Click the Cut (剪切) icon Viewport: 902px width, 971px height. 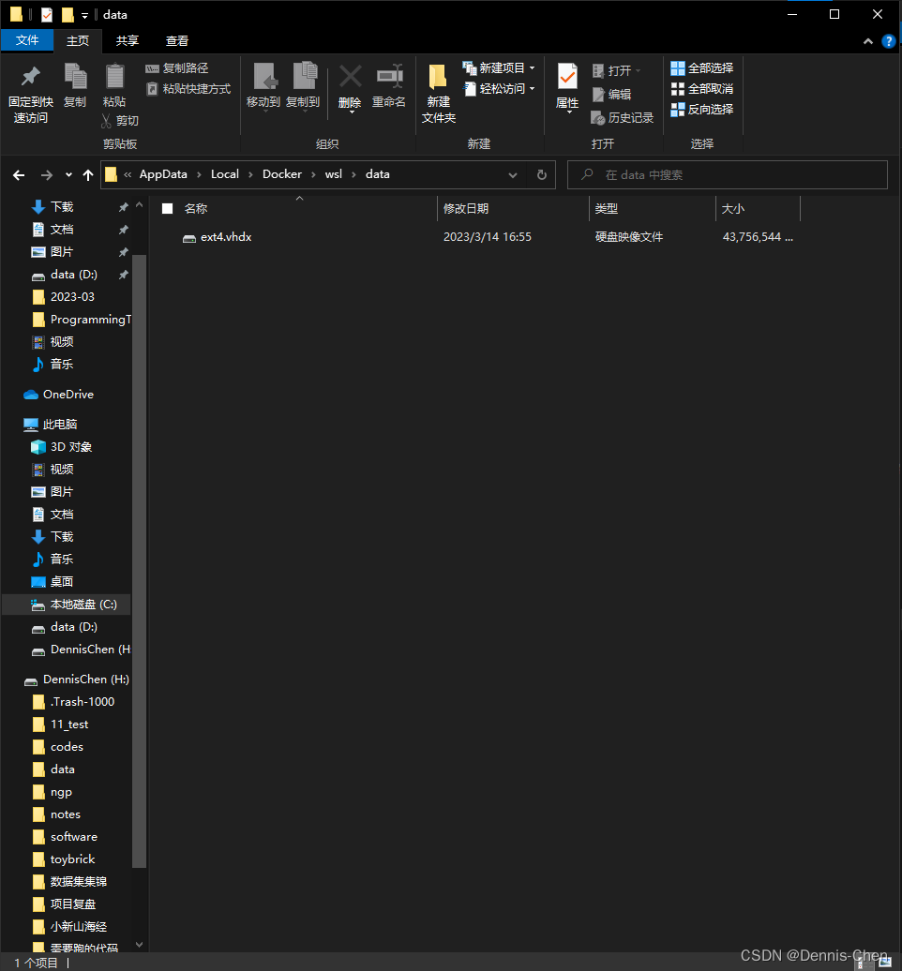[123, 120]
